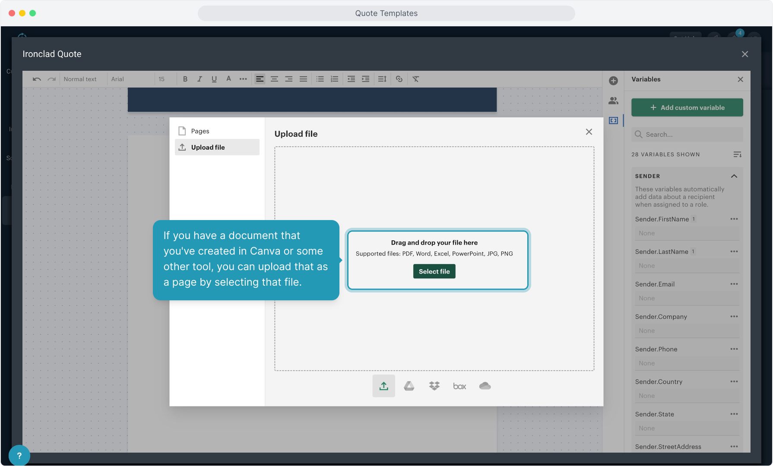Align text to the left
773x466 pixels.
260,79
